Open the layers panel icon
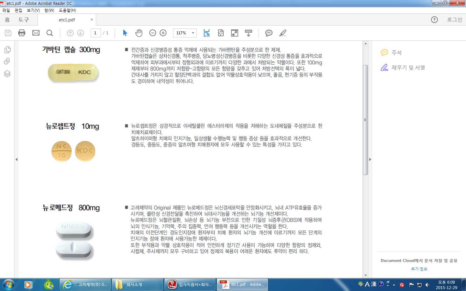Image resolution: width=466 pixels, height=291 pixels. [x=7, y=74]
